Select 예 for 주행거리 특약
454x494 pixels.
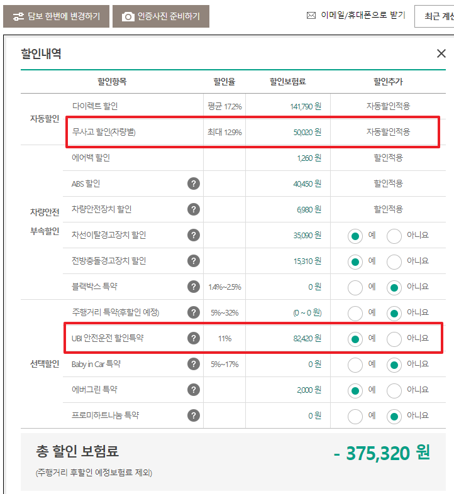[x=355, y=314]
